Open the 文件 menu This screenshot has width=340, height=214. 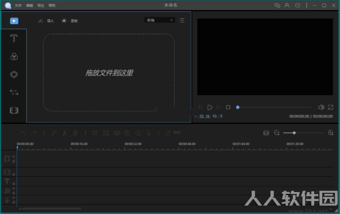point(18,5)
